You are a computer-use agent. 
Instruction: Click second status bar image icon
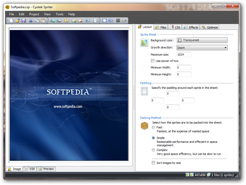pyautogui.click(x=192, y=175)
